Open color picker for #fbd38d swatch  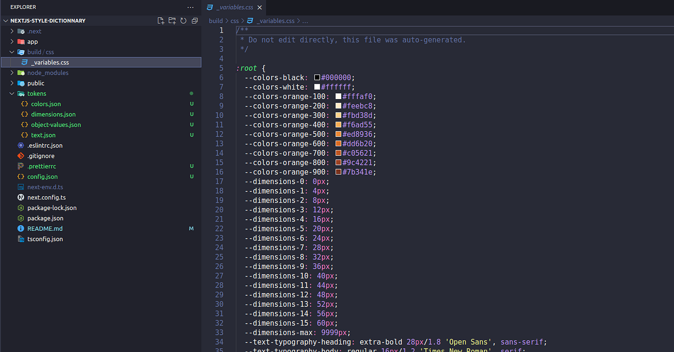tap(338, 115)
